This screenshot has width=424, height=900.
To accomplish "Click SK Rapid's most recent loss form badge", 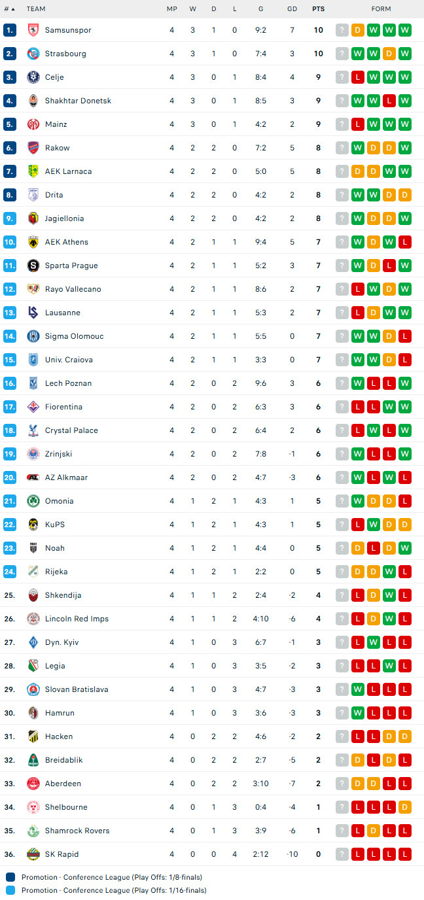I will click(405, 854).
